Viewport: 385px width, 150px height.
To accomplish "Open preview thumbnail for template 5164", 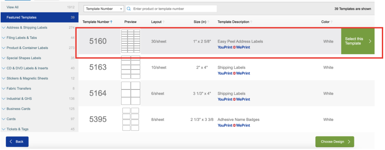I will tap(131, 93).
